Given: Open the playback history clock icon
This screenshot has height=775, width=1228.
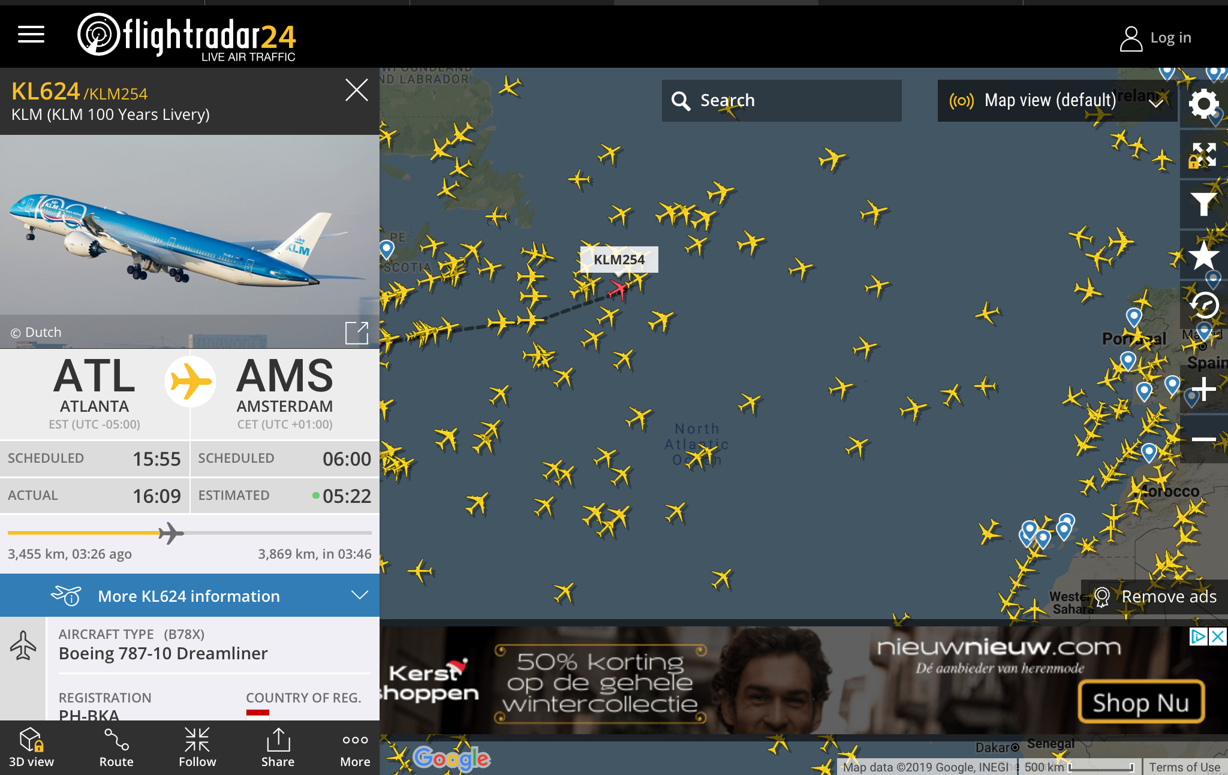Looking at the screenshot, I should pyautogui.click(x=1203, y=306).
